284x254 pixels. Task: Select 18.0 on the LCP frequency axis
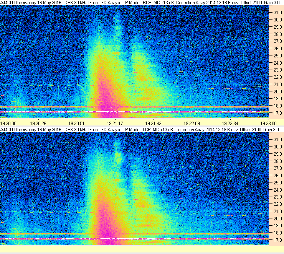pyautogui.click(x=277, y=233)
